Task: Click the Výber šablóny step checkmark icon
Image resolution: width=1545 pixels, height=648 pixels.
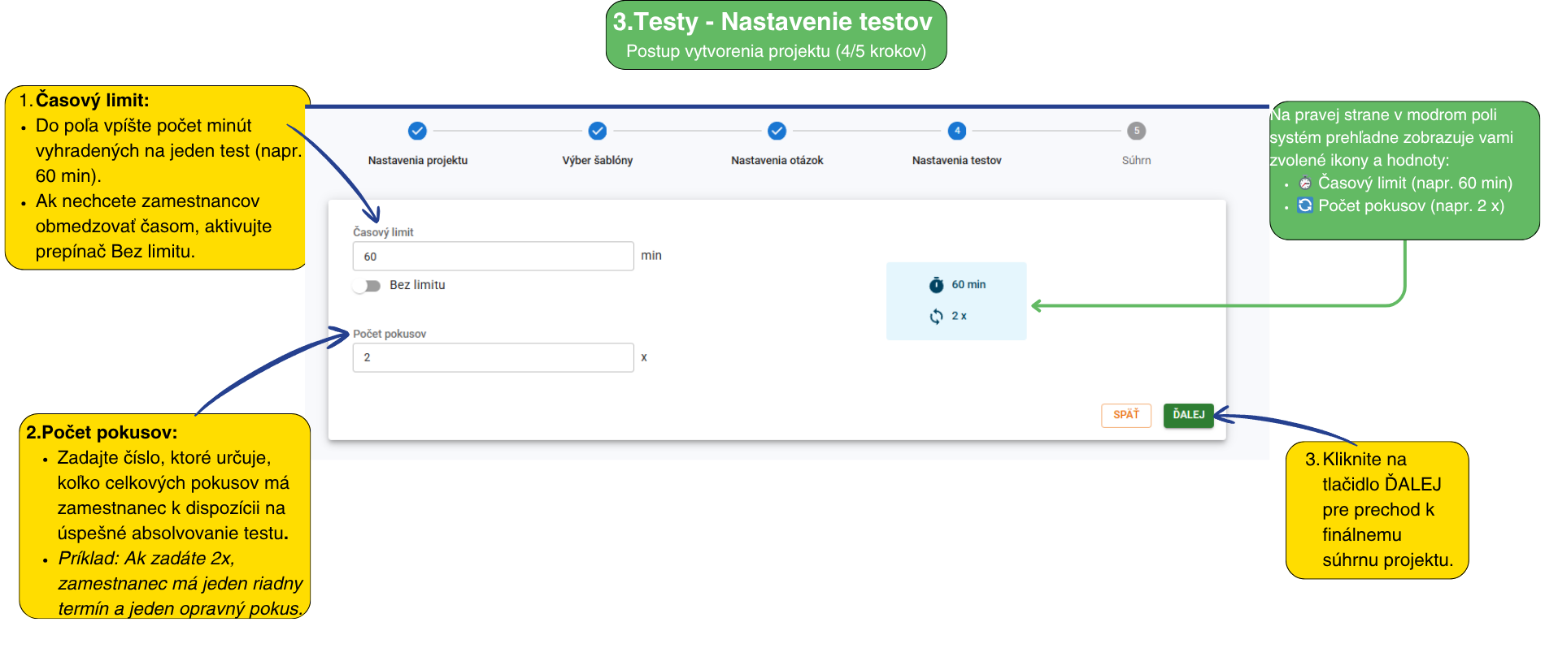Action: [598, 131]
